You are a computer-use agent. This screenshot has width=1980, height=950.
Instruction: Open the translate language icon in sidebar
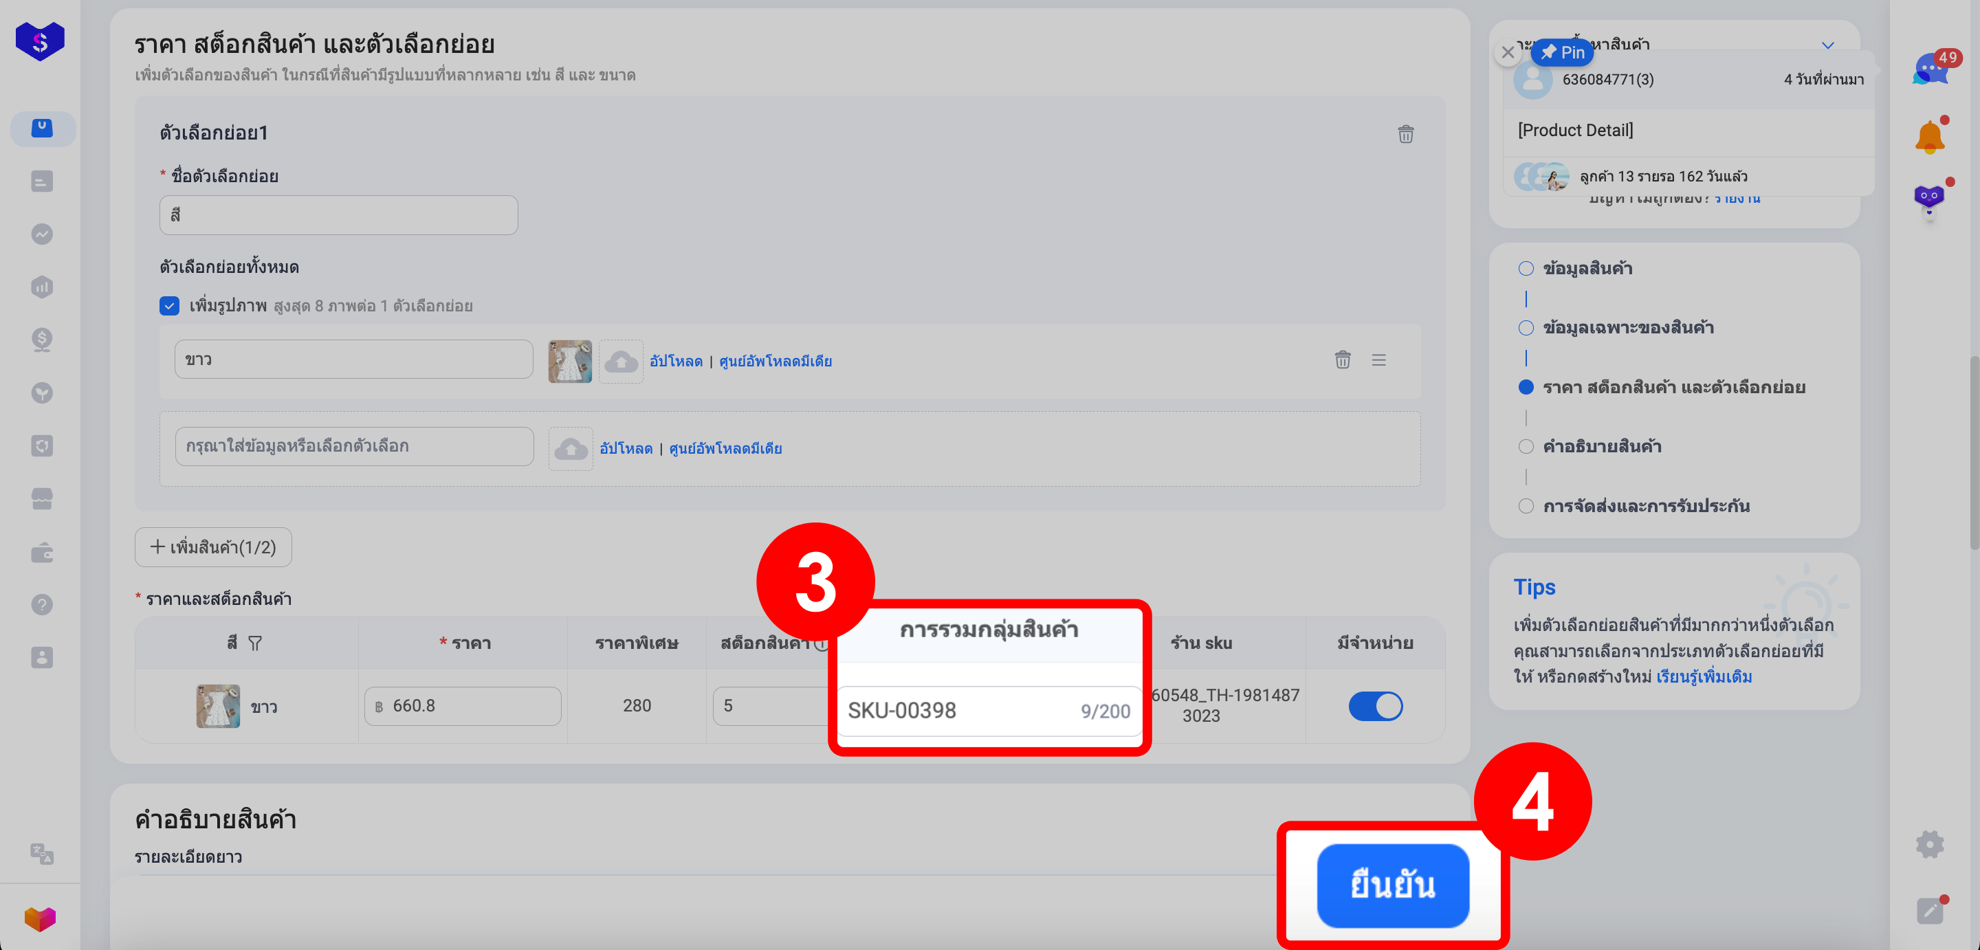pyautogui.click(x=41, y=853)
